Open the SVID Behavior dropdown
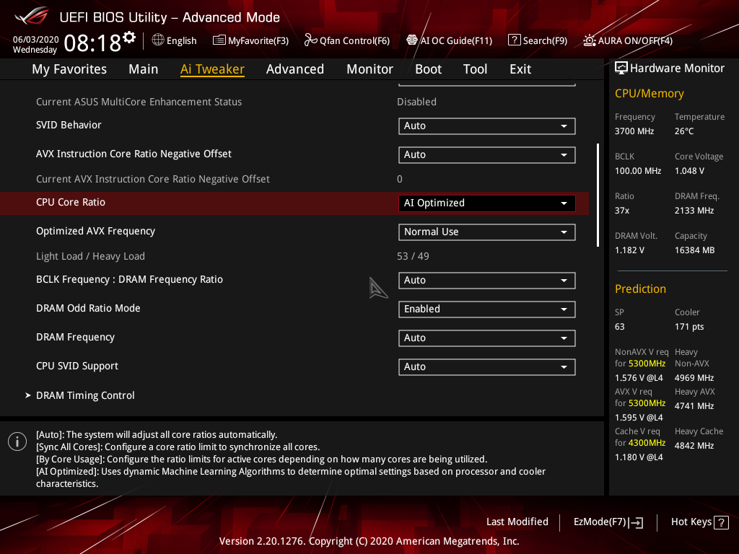This screenshot has width=739, height=554. (486, 126)
